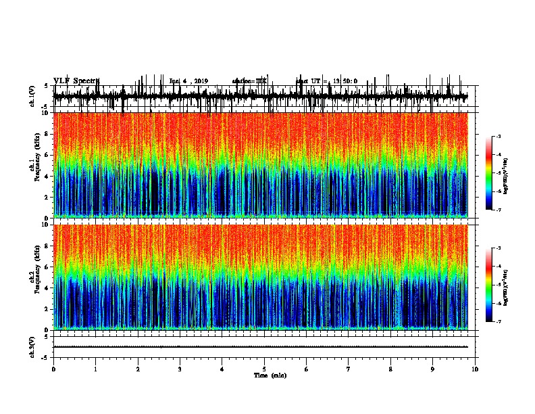The image size is (535, 414).
Task: Click the "5" minute tick label
Action: tap(264, 369)
